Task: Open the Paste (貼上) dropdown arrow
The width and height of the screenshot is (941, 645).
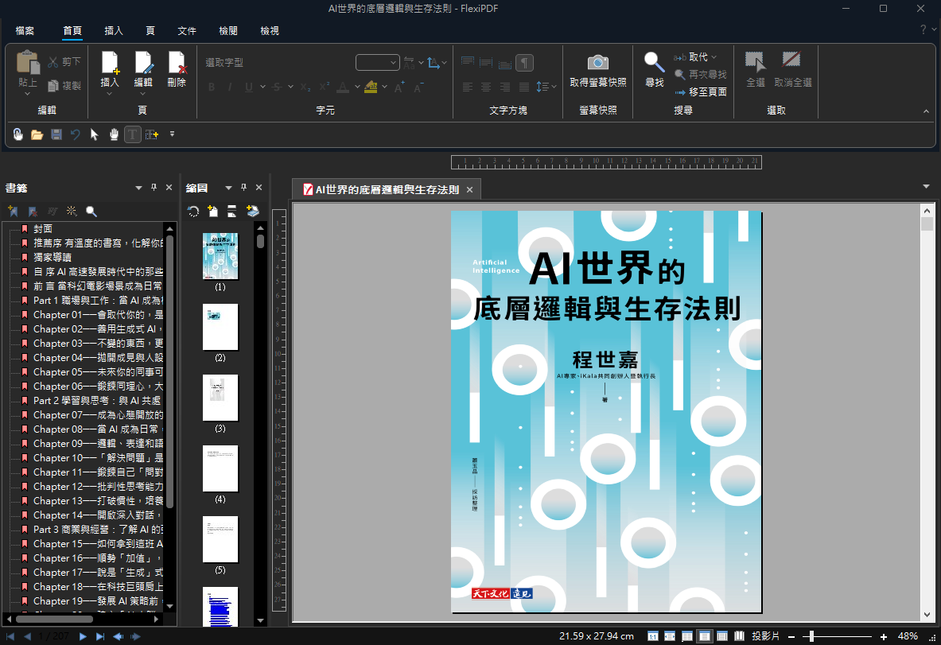Action: pyautogui.click(x=28, y=94)
